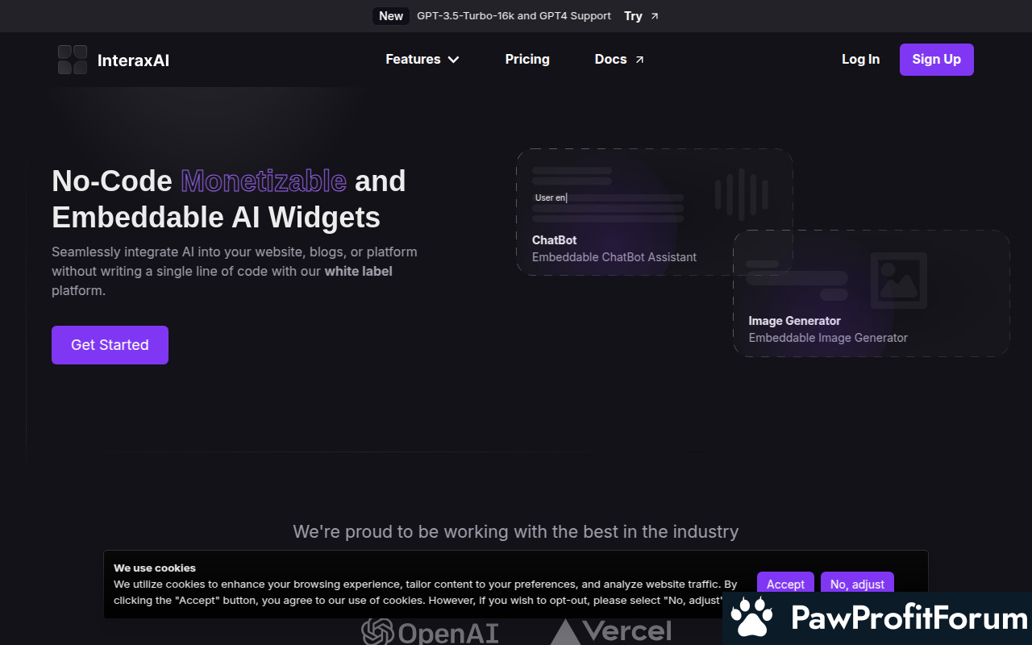Viewport: 1032px width, 645px height.
Task: Click the InteraxAI four-square logo icon
Action: (x=73, y=60)
